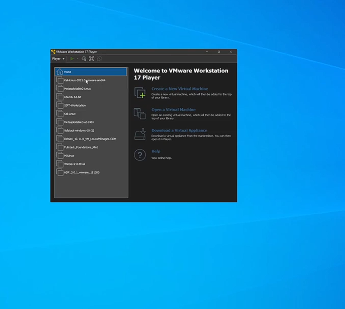Click the Help question mark icon
Screen dimensions: 345x309
click(140, 155)
